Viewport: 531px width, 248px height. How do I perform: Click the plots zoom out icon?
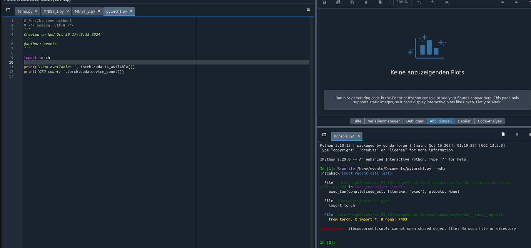click(x=419, y=2)
